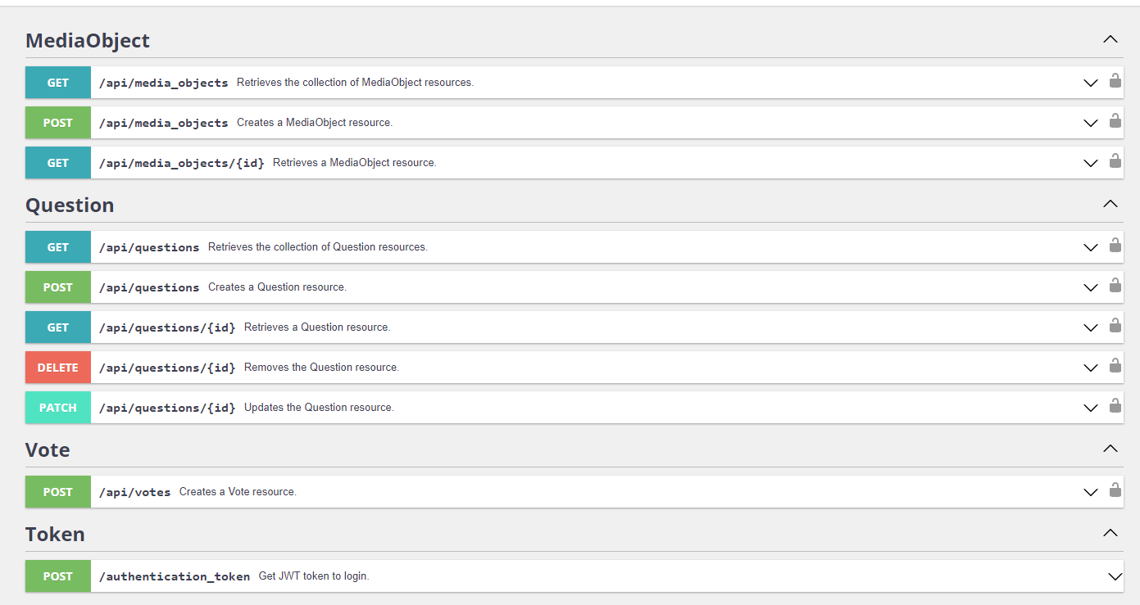Image resolution: width=1140 pixels, height=605 pixels.
Task: Collapse the Token section arrow
Action: (x=1110, y=533)
